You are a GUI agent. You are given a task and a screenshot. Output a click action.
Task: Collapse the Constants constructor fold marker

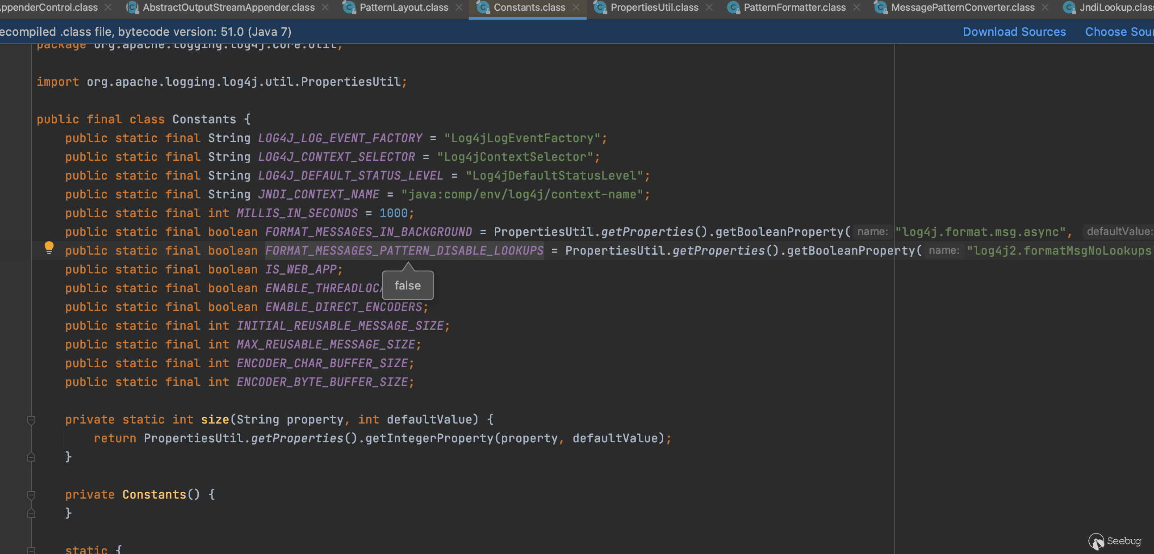pos(31,495)
